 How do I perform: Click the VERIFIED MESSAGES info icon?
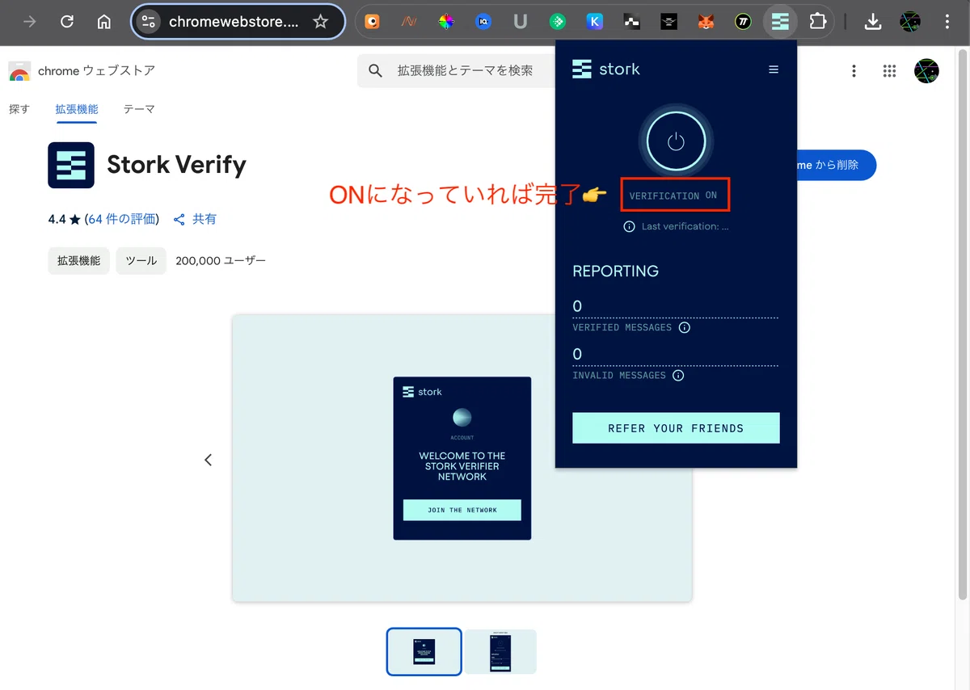tap(685, 327)
